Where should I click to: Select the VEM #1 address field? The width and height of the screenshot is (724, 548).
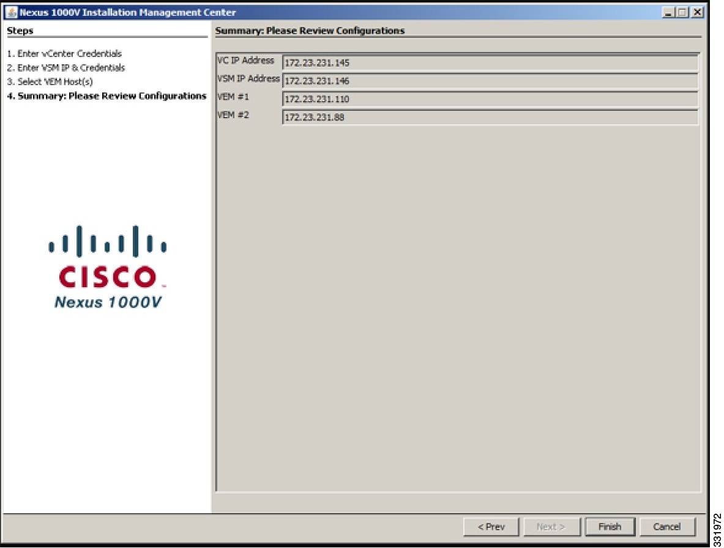click(x=490, y=99)
